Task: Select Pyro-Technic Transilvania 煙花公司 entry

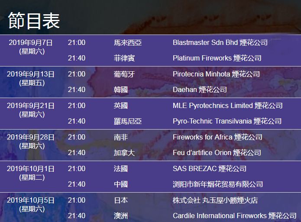Action: point(227,121)
